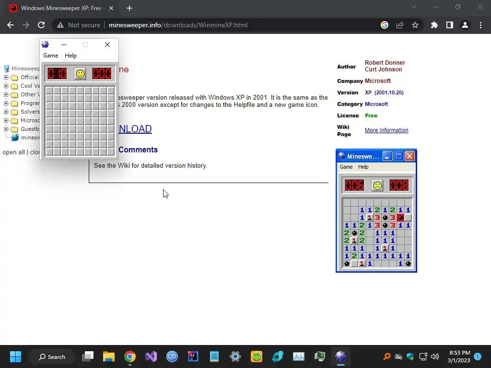Click the Not secure warning icon

tap(60, 25)
